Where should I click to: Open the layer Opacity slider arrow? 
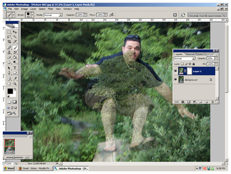click(216, 59)
